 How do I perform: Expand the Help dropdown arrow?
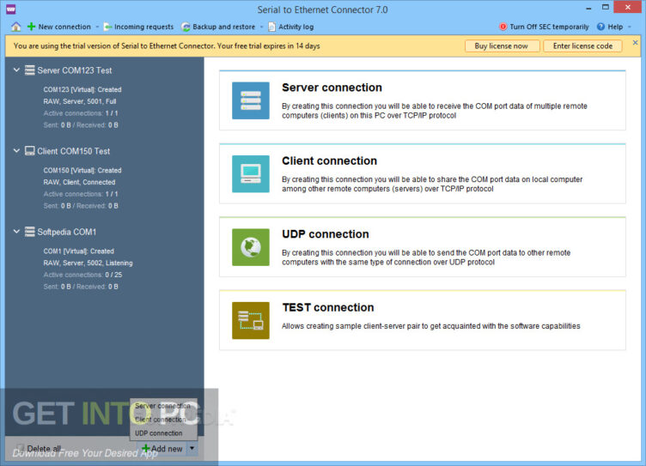point(630,27)
